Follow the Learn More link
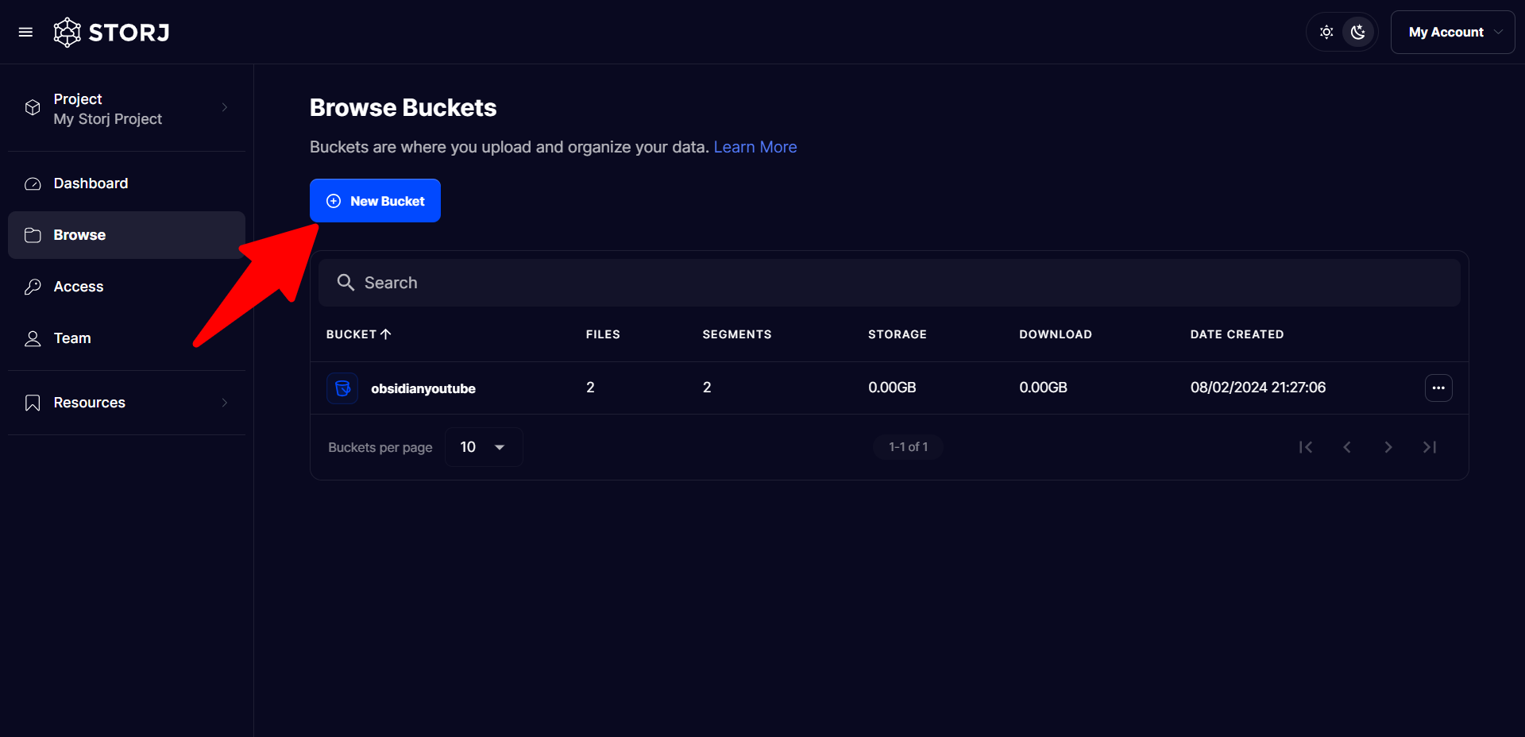This screenshot has height=737, width=1525. coord(755,147)
